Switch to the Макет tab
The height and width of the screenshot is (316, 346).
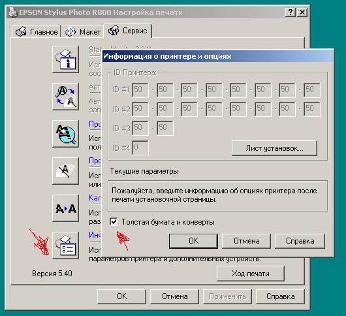(83, 32)
